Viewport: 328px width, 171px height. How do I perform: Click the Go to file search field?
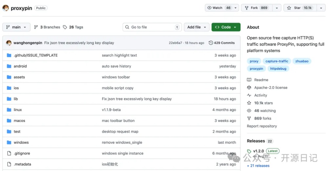click(x=152, y=27)
